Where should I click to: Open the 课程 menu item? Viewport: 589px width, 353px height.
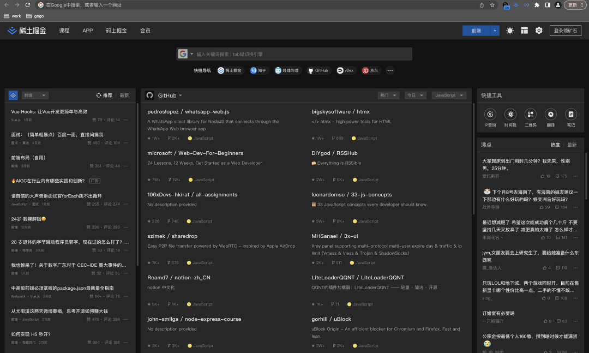tap(64, 31)
